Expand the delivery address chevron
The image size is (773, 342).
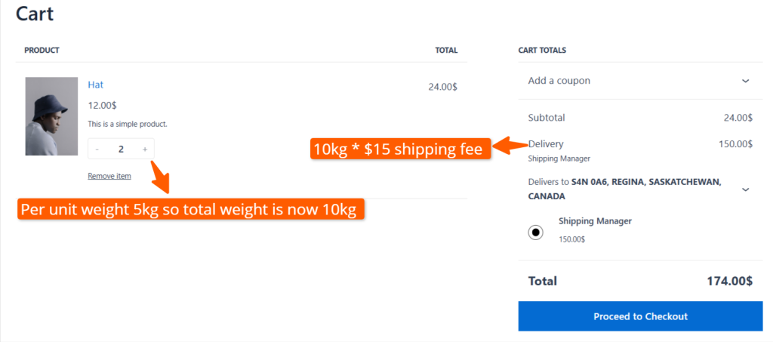tap(745, 189)
